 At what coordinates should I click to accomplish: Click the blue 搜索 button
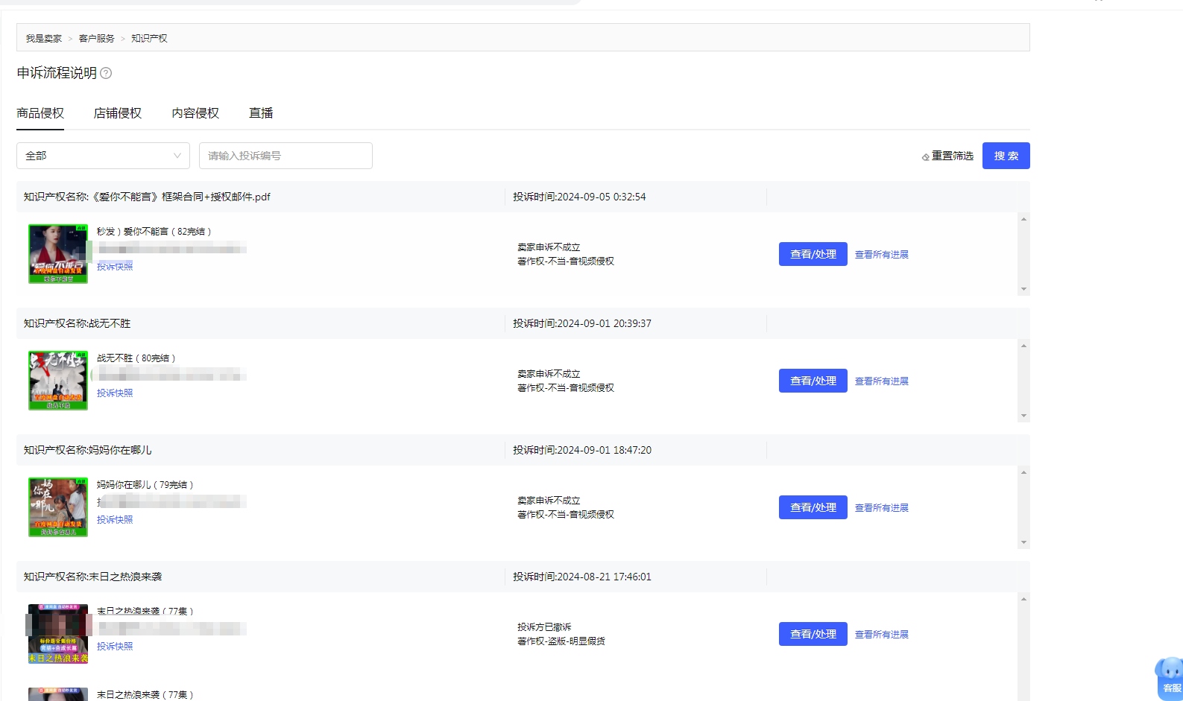(x=1006, y=156)
